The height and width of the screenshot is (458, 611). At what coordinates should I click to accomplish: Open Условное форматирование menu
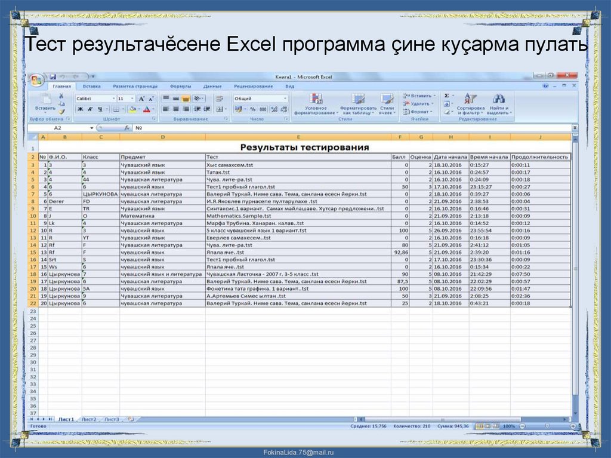click(316, 104)
